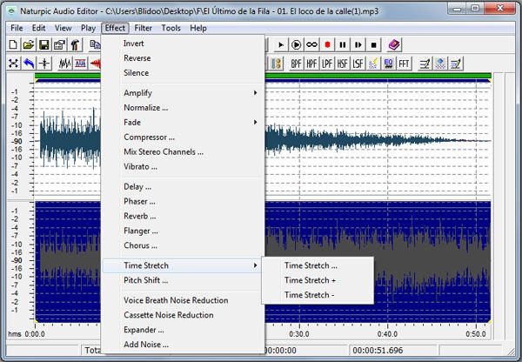Image resolution: width=522 pixels, height=362 pixels.
Task: Select the Flanger effect
Action: tap(183, 231)
